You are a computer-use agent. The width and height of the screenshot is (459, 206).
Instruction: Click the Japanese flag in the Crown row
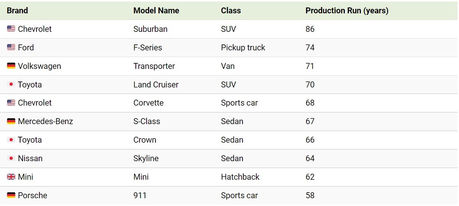click(11, 140)
